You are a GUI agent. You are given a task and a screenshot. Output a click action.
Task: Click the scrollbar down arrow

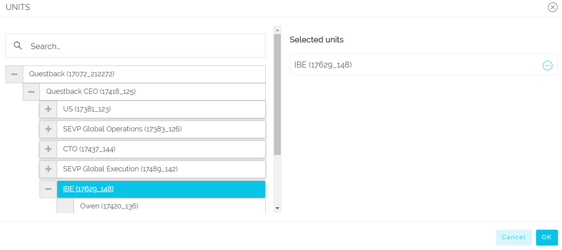(277, 209)
